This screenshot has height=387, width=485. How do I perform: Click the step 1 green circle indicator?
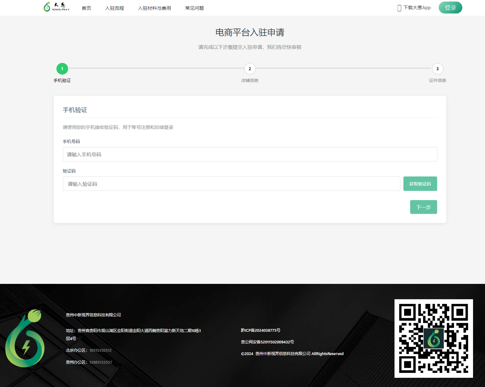pyautogui.click(x=62, y=69)
